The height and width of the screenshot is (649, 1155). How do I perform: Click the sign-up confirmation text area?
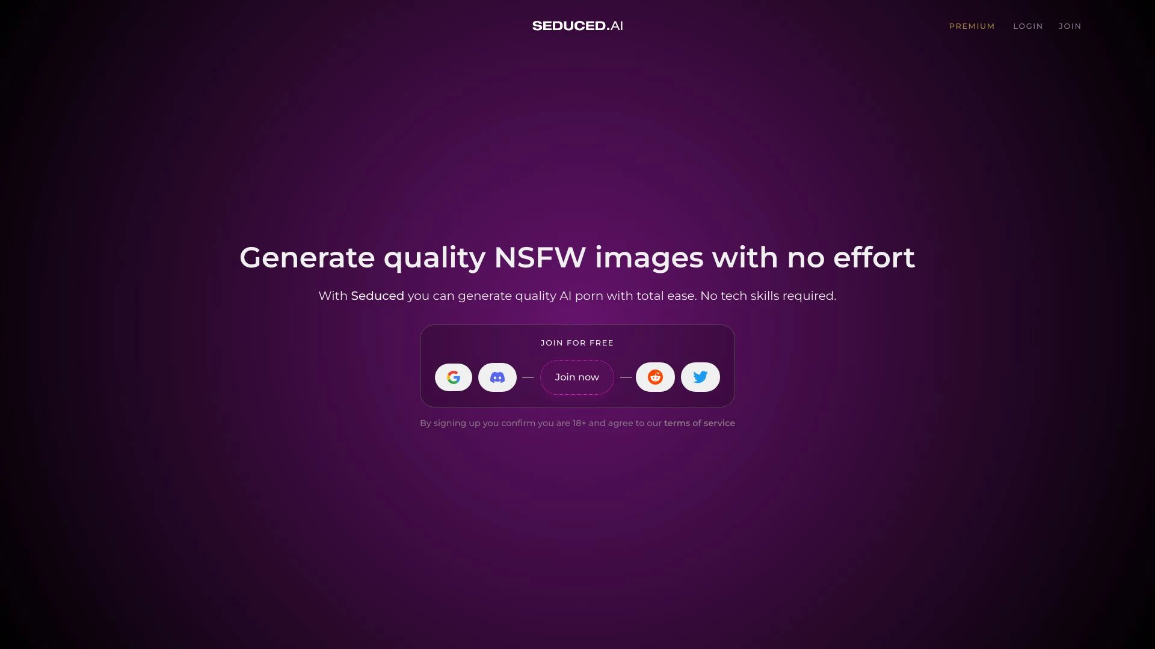click(577, 422)
